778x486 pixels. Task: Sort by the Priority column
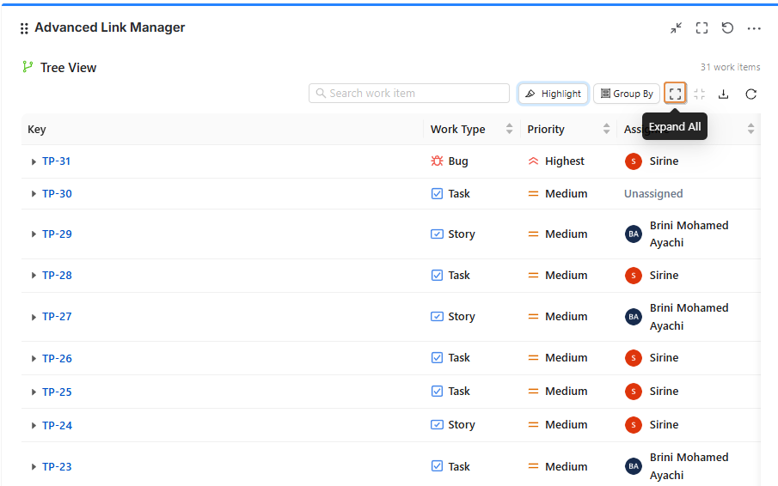[x=606, y=129]
